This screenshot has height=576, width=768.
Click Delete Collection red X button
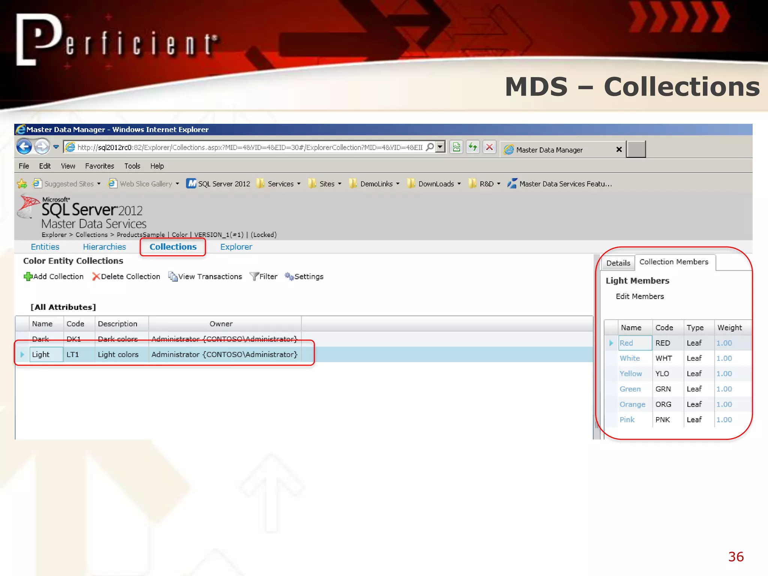(x=126, y=276)
